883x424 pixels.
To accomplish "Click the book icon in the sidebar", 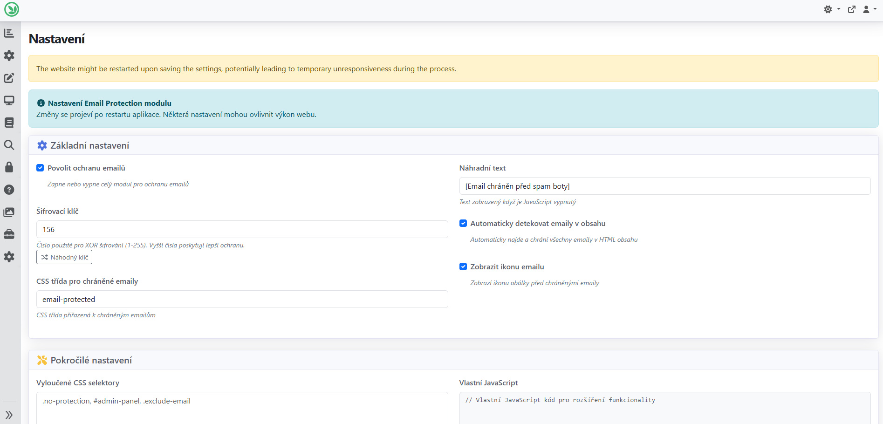I will pos(9,123).
